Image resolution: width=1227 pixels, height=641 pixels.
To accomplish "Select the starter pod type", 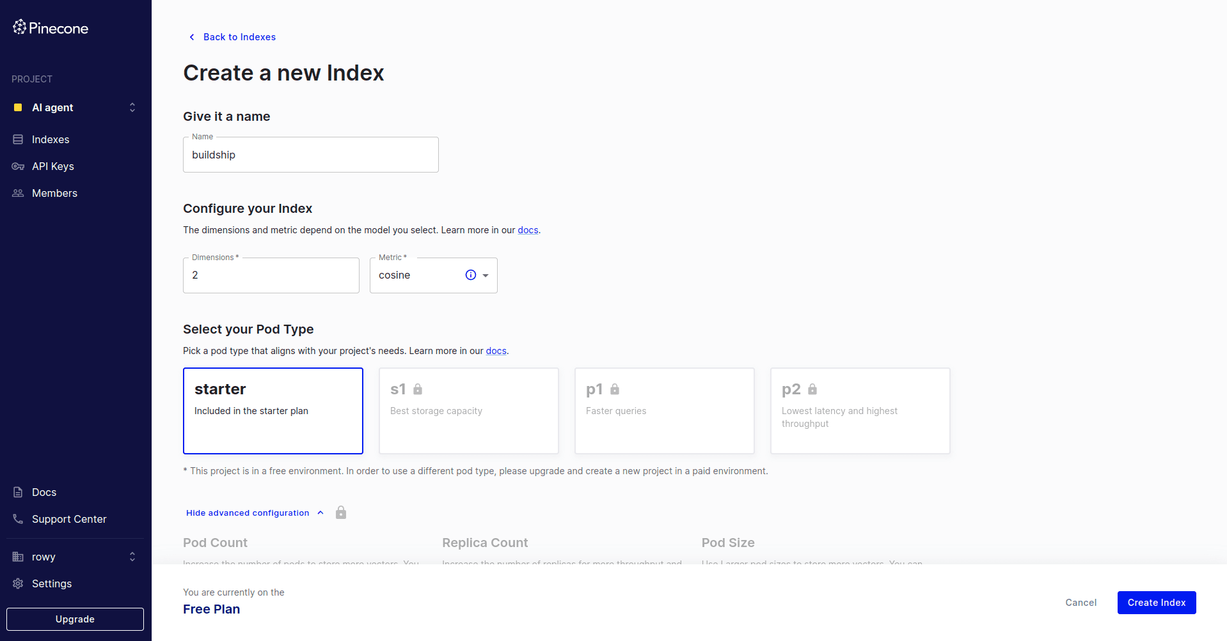I will point(273,411).
